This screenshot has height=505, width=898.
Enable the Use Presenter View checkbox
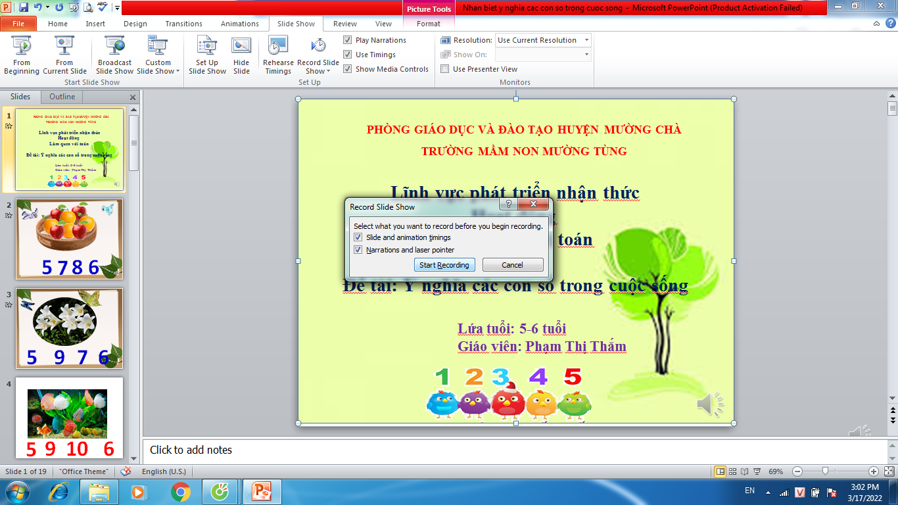pos(445,69)
